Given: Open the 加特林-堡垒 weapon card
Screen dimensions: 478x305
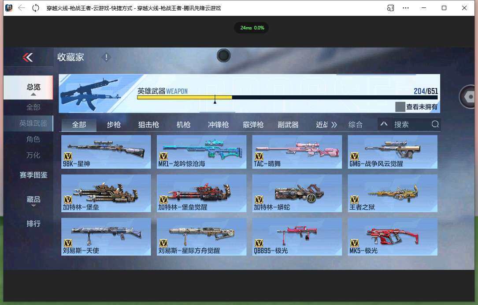Looking at the screenshot, I should click(106, 193).
